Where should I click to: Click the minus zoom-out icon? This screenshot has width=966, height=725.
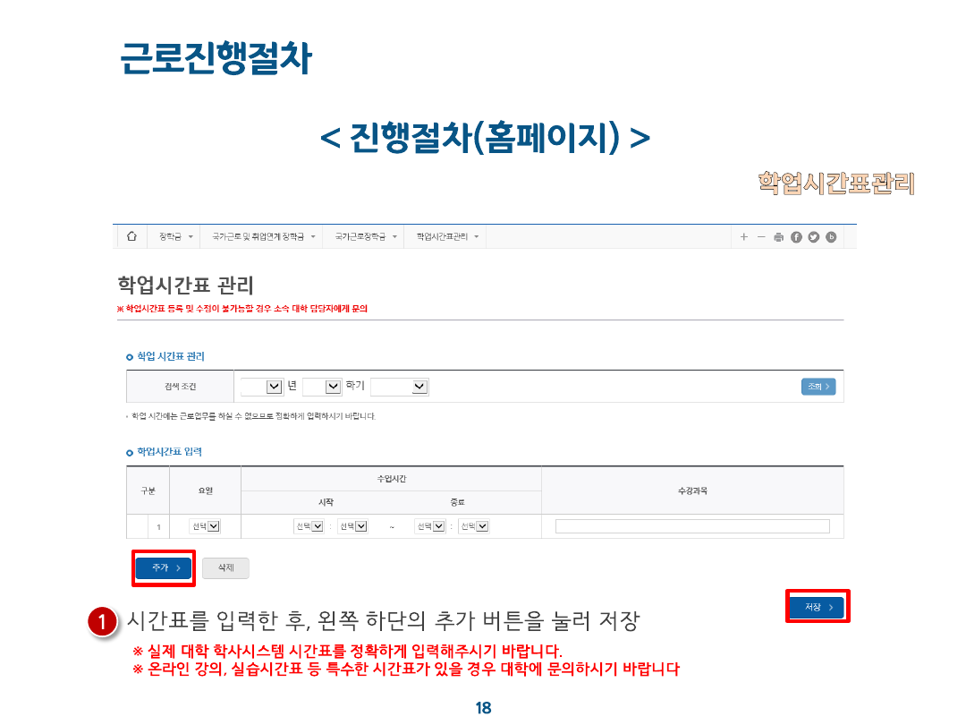click(x=761, y=237)
